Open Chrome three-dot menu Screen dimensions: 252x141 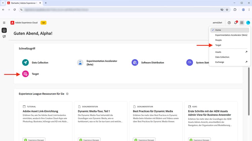pyautogui.click(x=249, y=10)
